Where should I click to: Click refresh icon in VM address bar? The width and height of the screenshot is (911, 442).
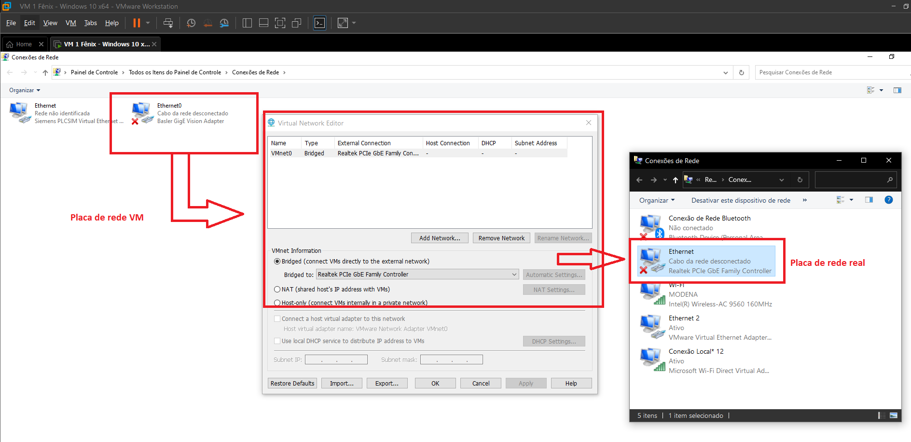[x=742, y=72]
